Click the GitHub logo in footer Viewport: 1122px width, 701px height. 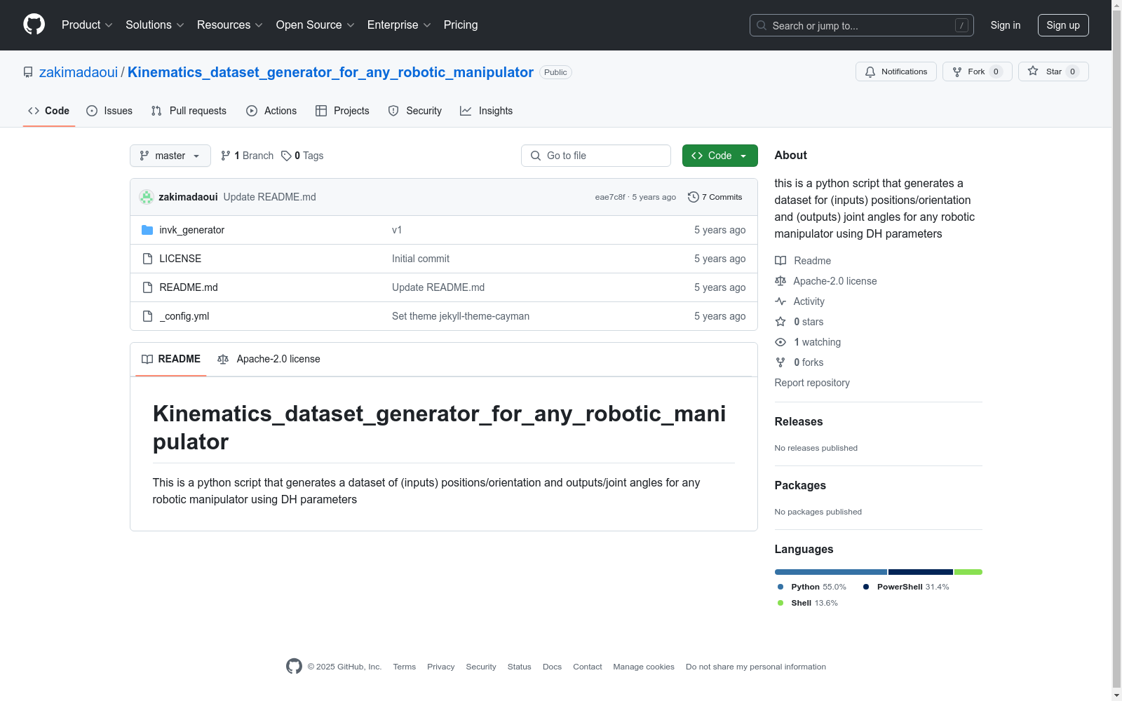(x=294, y=666)
